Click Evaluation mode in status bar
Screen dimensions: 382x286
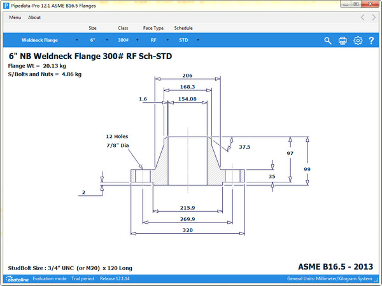(x=50, y=279)
